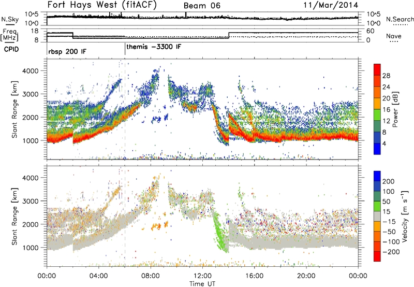Click the "Nave" legend label

click(x=394, y=36)
